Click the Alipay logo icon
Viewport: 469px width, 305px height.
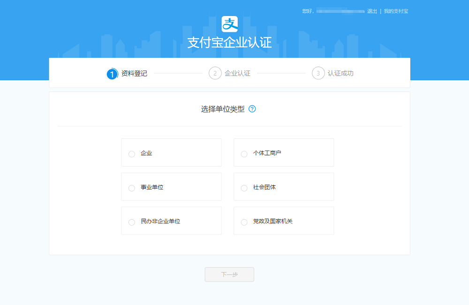(230, 24)
